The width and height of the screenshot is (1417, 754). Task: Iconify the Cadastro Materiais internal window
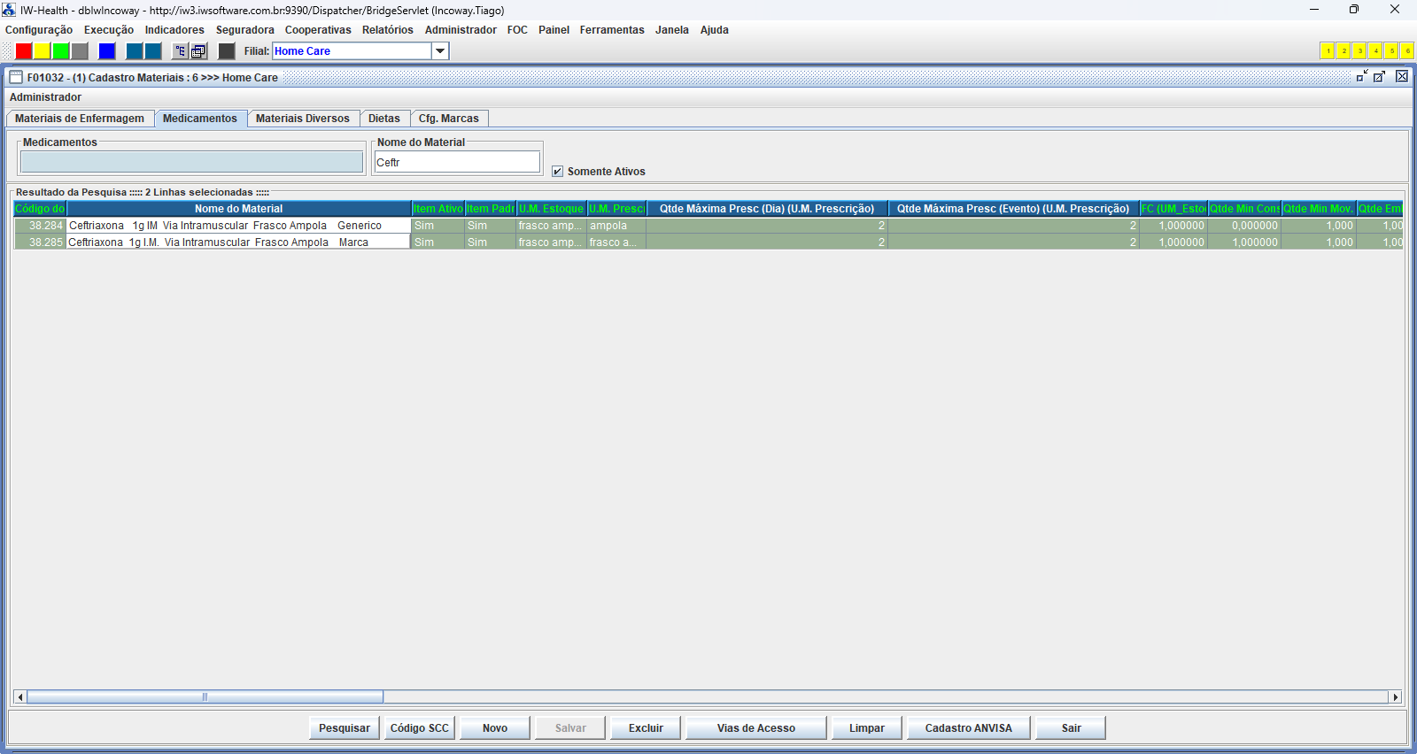coord(1362,77)
